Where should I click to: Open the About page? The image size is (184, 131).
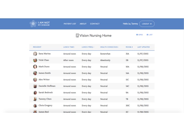[83, 24]
